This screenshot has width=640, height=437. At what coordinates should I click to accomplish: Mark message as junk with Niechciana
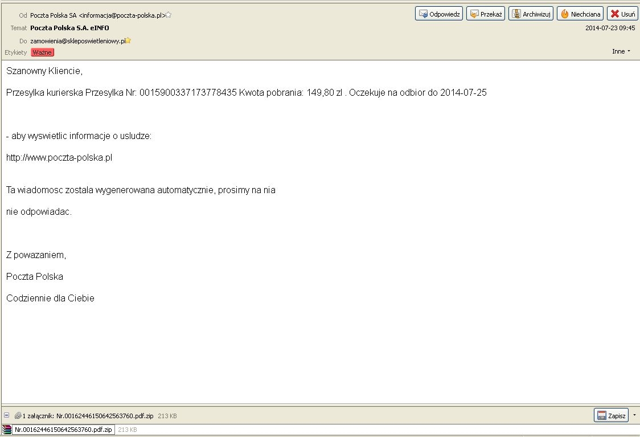(x=580, y=14)
